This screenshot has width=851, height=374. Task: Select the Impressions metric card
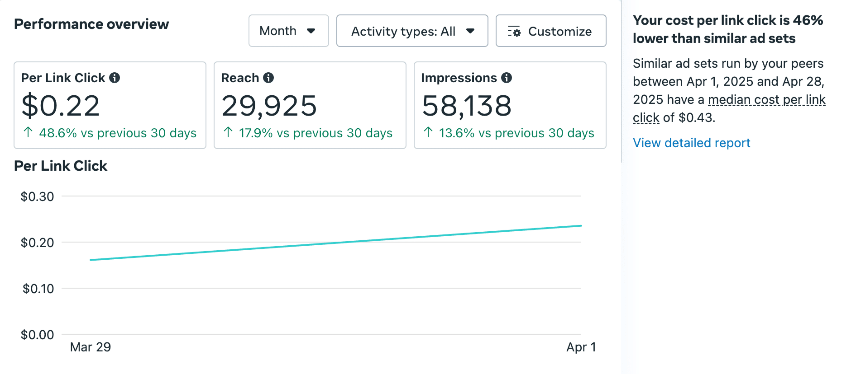[x=510, y=105]
